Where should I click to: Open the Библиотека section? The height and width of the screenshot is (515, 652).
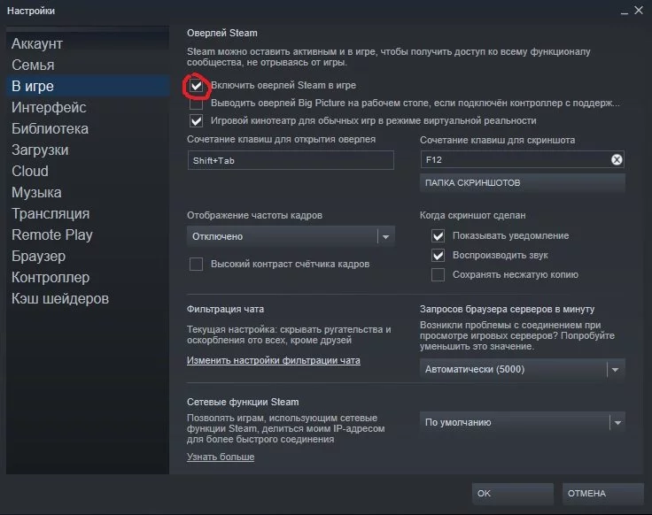pos(88,128)
